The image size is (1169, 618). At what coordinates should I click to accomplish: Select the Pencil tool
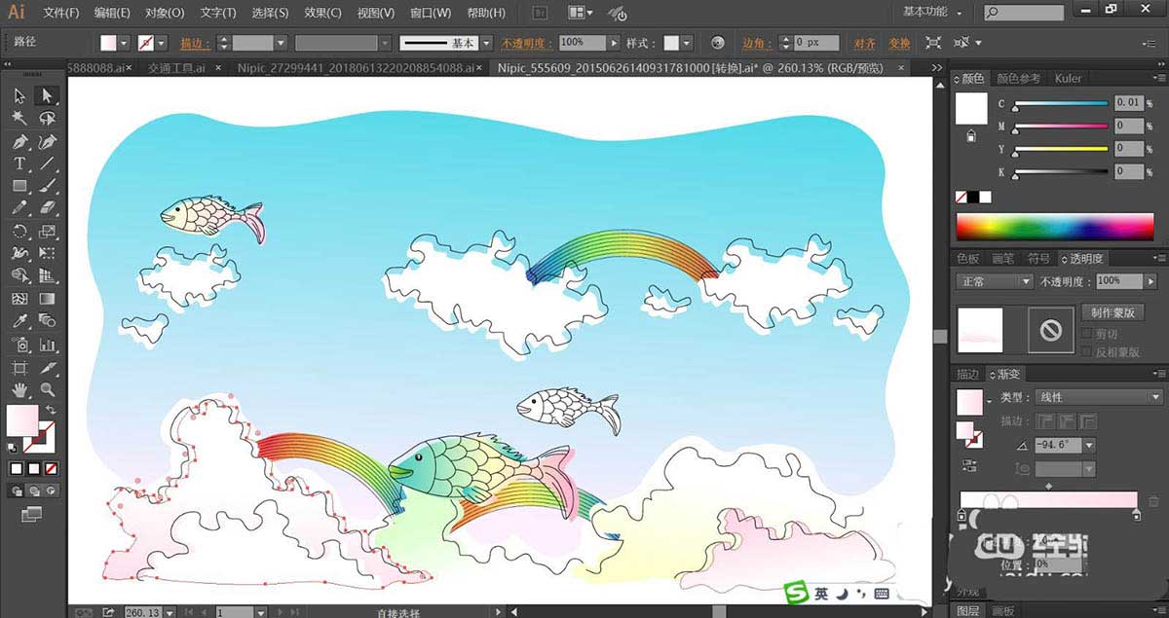point(19,208)
